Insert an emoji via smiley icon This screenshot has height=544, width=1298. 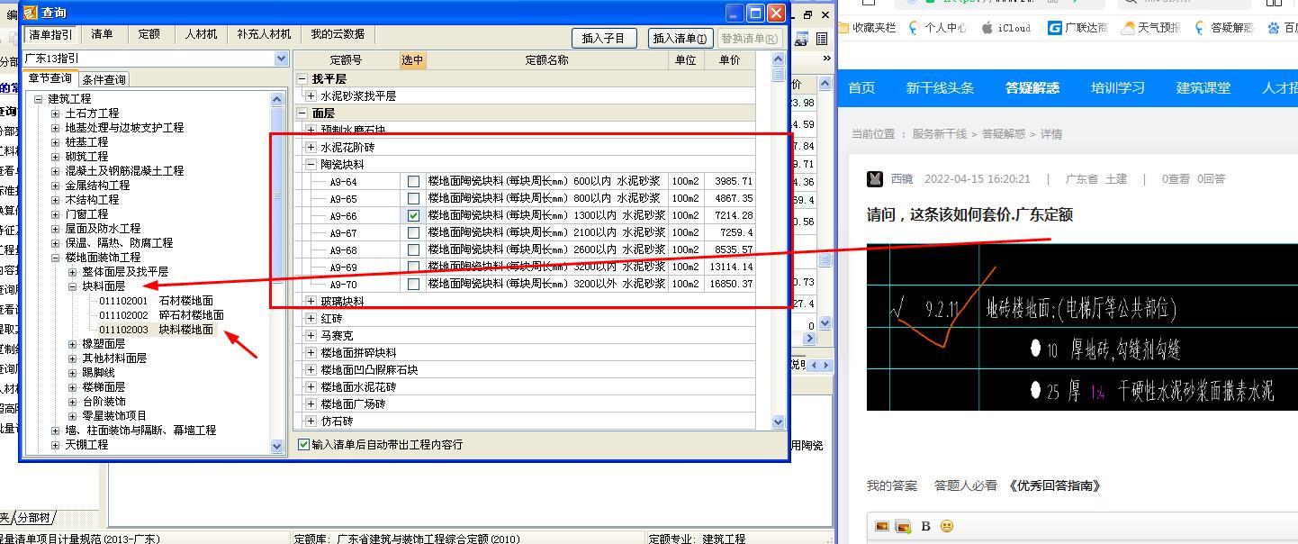coord(945,526)
